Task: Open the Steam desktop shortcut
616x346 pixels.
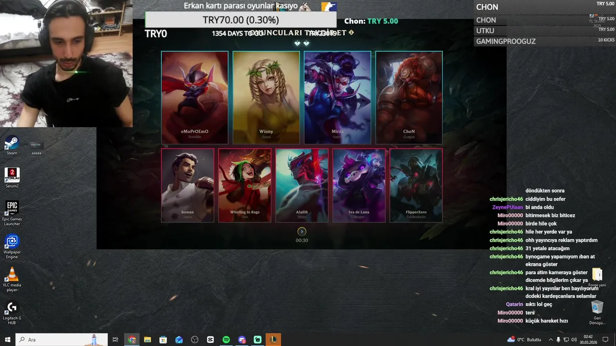Action: [x=12, y=146]
